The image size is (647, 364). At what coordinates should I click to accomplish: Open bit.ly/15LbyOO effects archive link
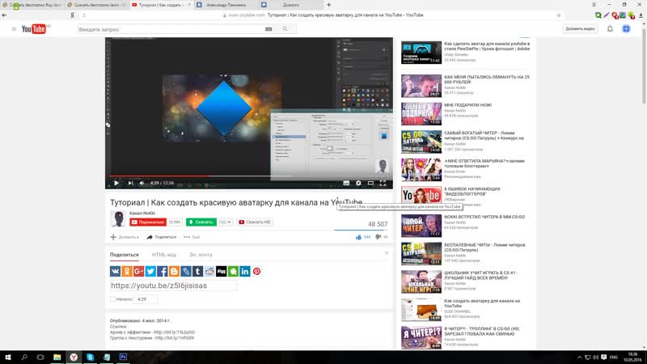(174, 332)
